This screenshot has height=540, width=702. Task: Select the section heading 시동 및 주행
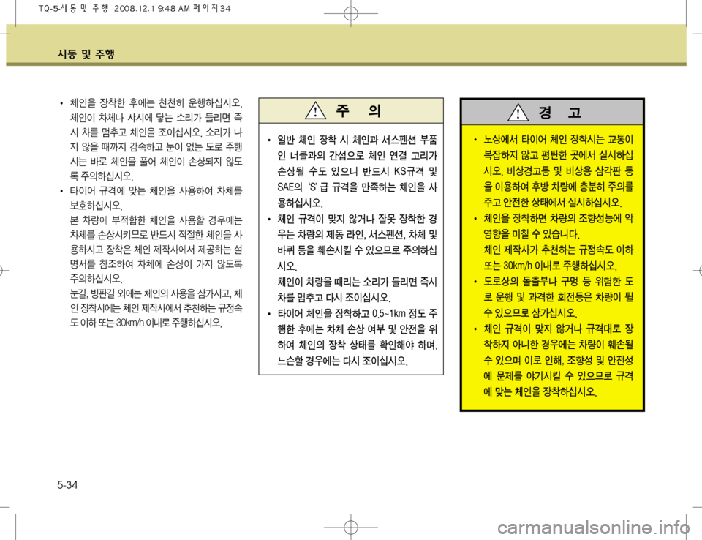tap(86, 54)
